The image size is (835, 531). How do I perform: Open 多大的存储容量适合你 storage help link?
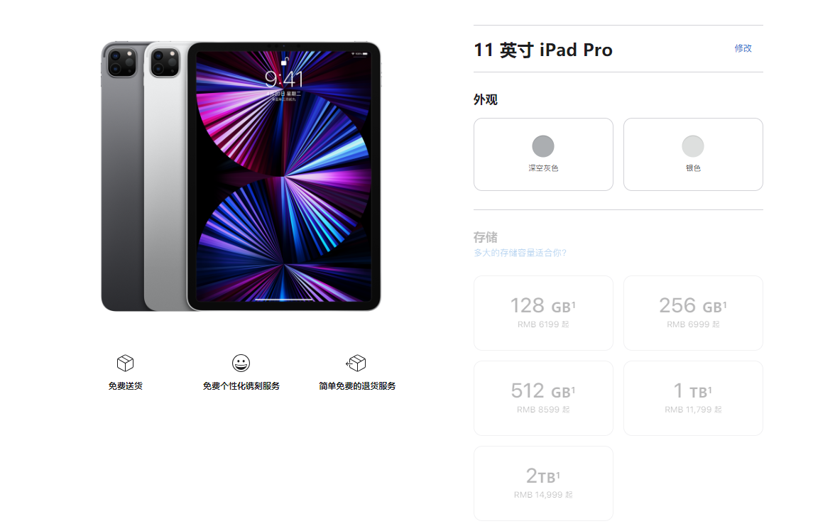coord(520,253)
